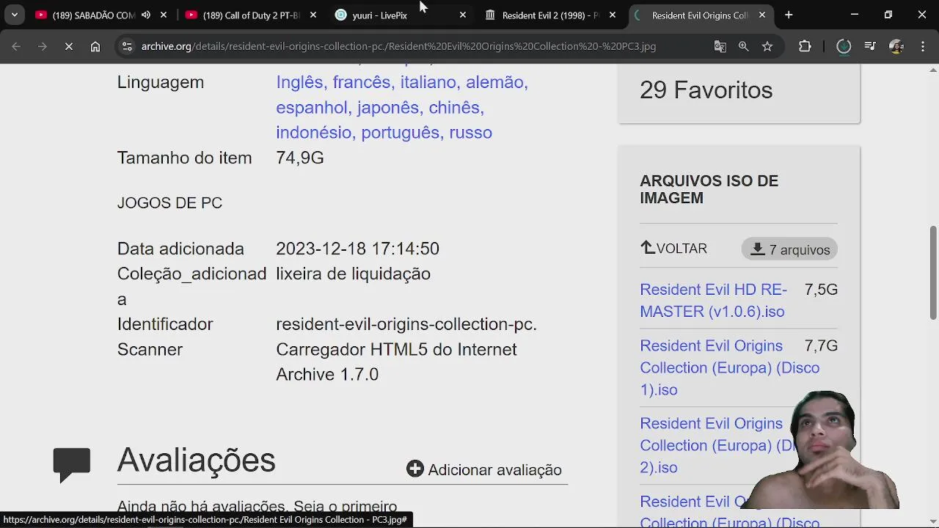The width and height of the screenshot is (939, 528).
Task: Open the zoom magnifier icon
Action: tap(744, 46)
